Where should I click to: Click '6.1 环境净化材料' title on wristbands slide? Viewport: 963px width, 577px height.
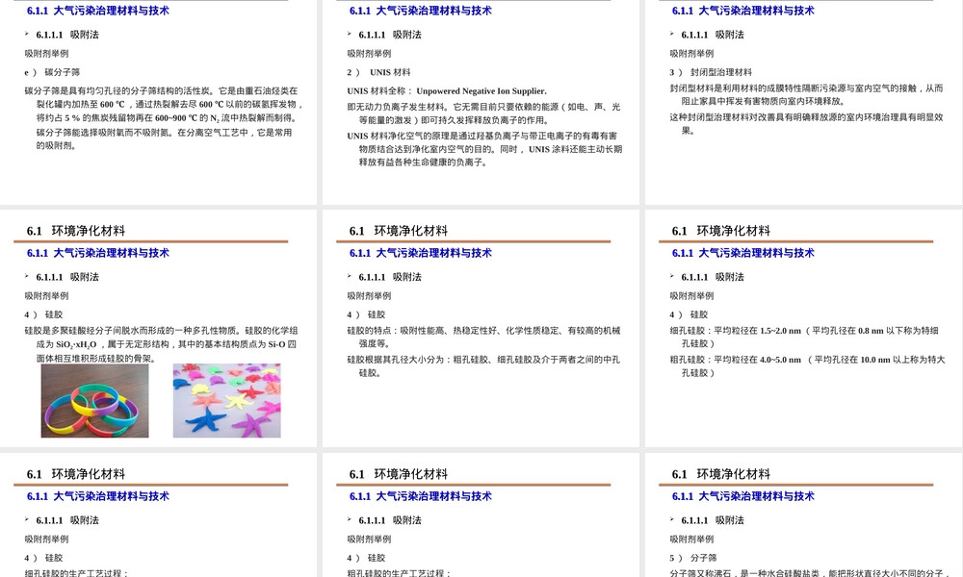(75, 231)
